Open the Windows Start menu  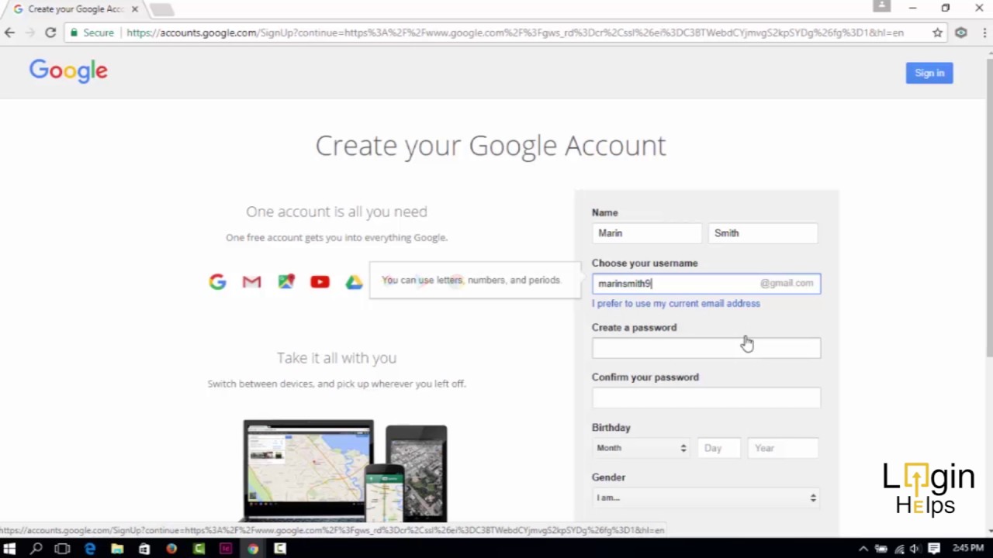(9, 549)
